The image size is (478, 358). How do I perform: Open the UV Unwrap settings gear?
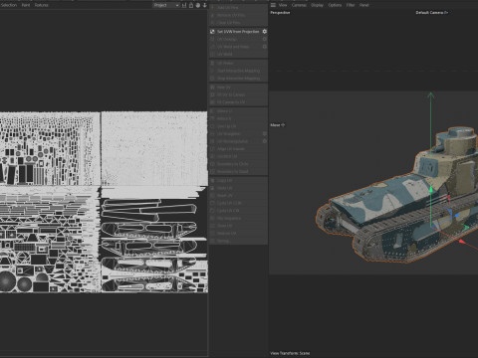[265, 39]
